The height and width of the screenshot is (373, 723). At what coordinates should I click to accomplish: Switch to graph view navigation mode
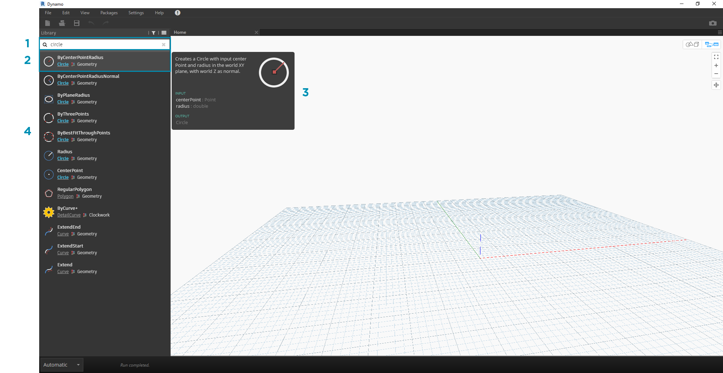[x=711, y=44]
